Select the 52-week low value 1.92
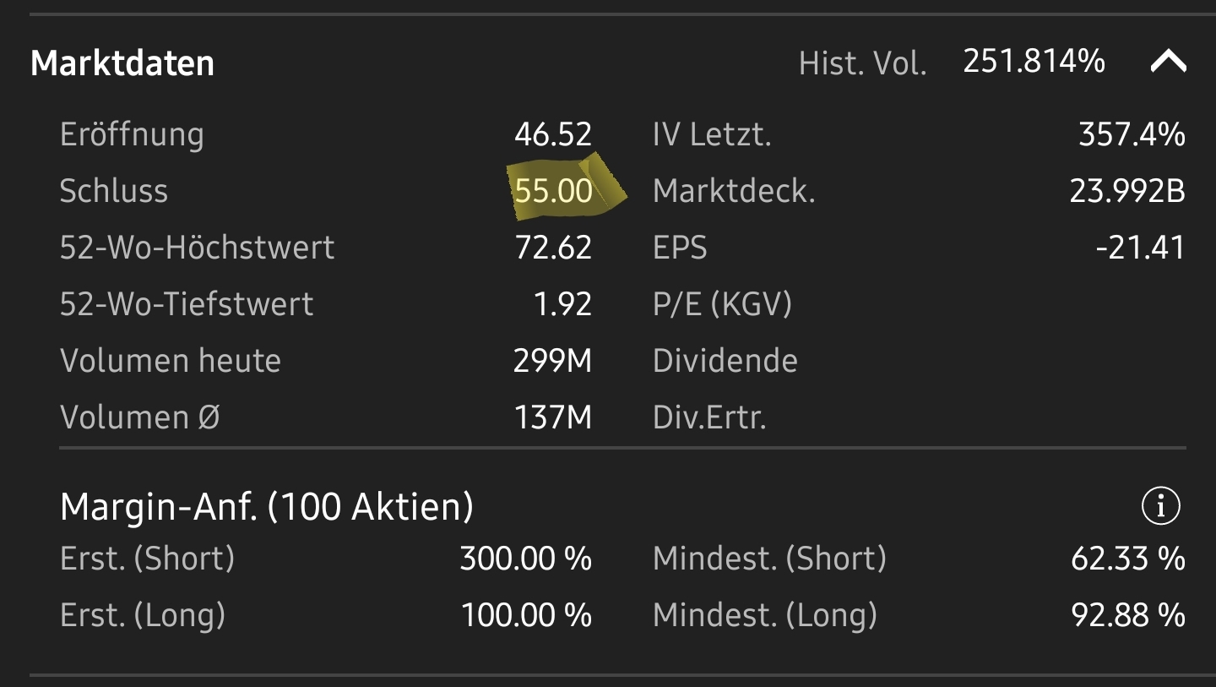The image size is (1216, 687). (x=562, y=304)
